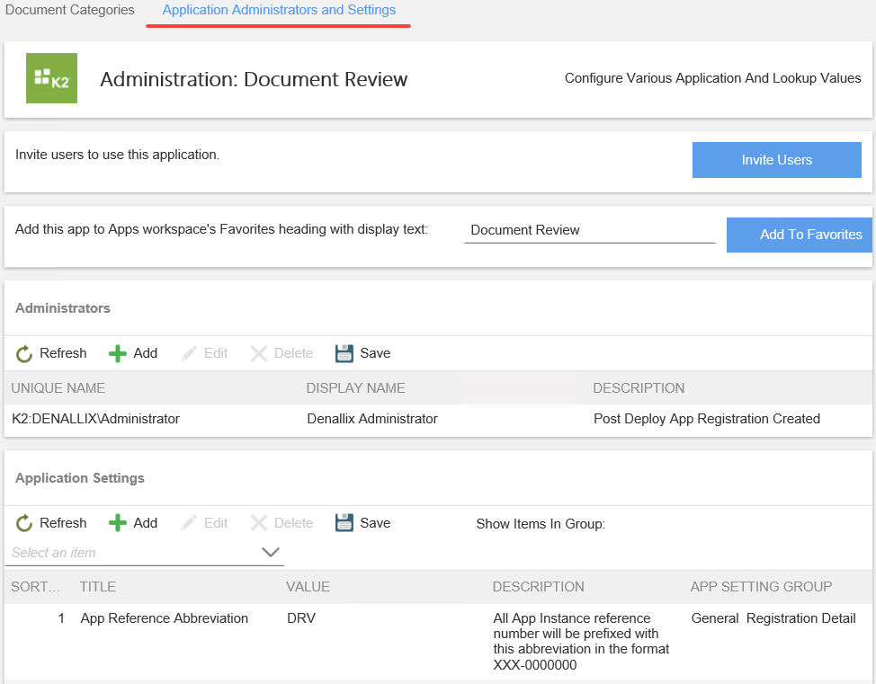Select the App Reference Abbreviation row
The width and height of the screenshot is (876, 684).
click(x=164, y=618)
